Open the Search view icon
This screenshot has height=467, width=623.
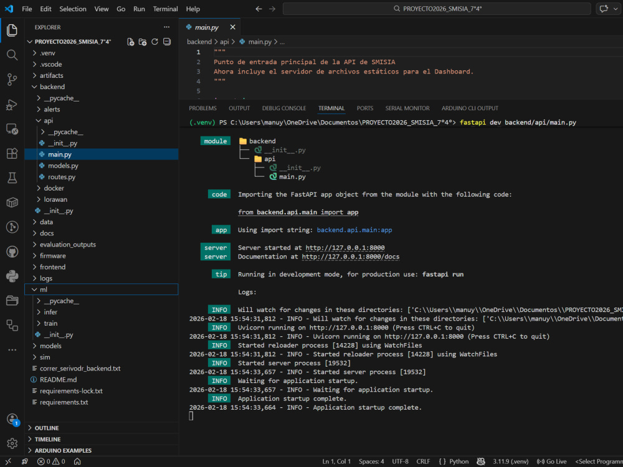coord(12,55)
